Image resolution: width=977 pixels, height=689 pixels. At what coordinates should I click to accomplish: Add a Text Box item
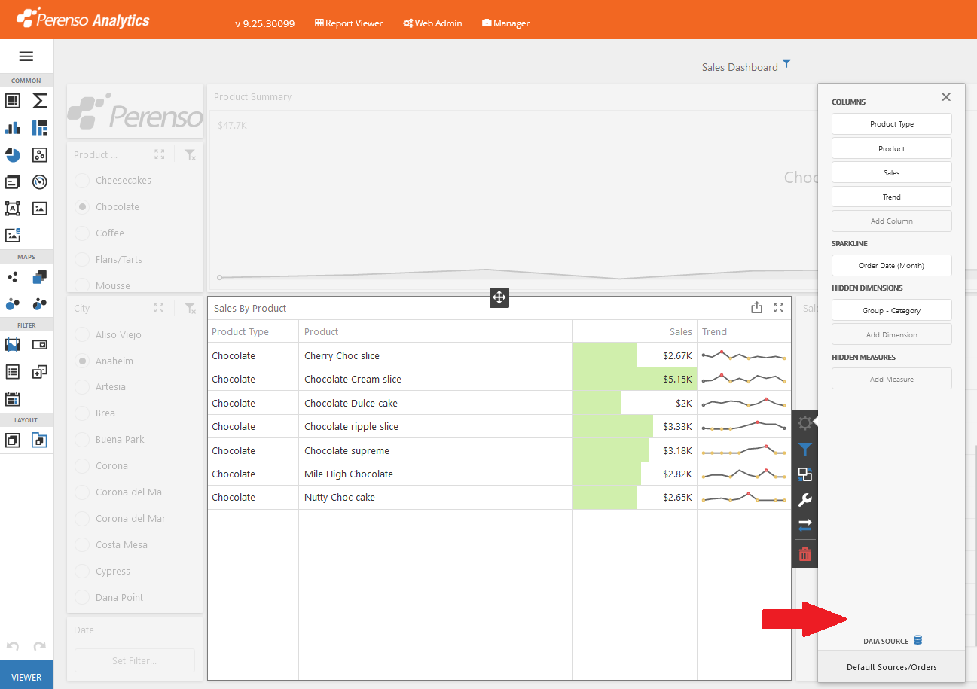[x=13, y=209]
